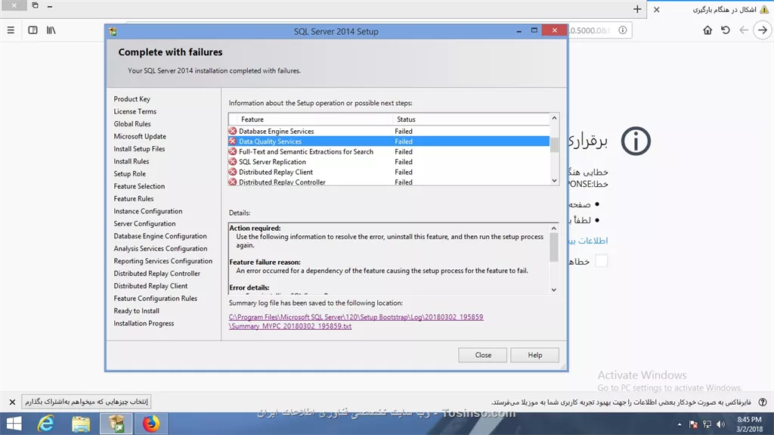Click the error icon beside Database Engine Services
Image resolution: width=774 pixels, height=435 pixels.
coord(233,131)
